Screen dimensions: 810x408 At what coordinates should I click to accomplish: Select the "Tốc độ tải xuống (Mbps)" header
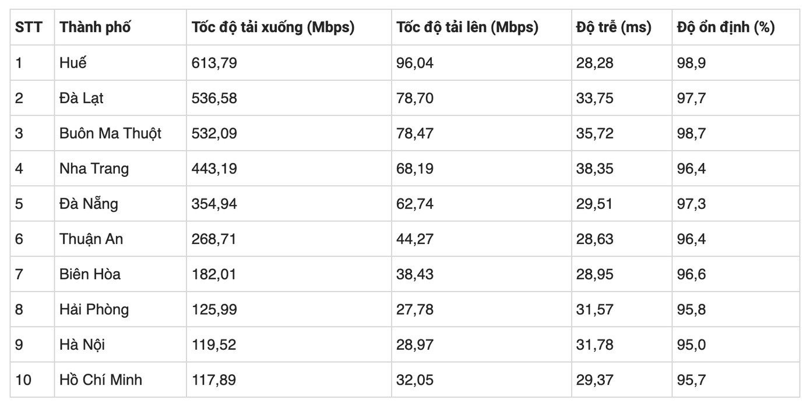(273, 27)
